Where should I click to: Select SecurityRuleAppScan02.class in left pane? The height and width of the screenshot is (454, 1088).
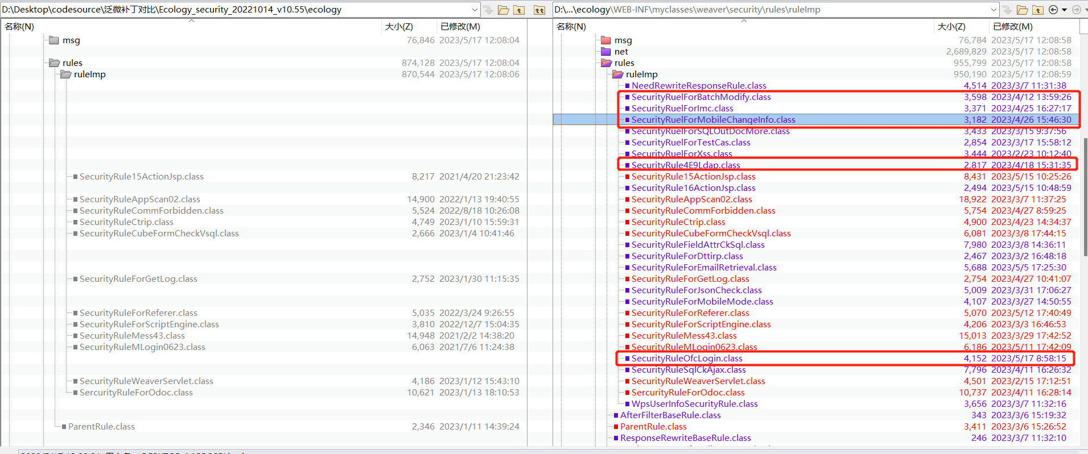click(140, 199)
